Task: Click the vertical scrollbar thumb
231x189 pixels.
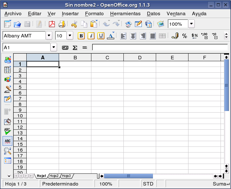Action: tap(227, 85)
